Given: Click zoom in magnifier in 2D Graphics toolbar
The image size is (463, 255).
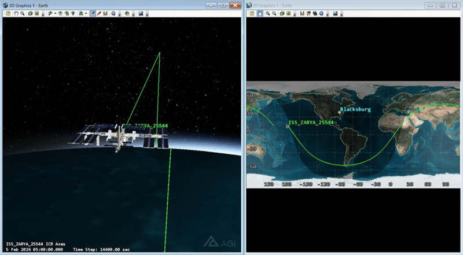Looking at the screenshot, I should [x=269, y=13].
